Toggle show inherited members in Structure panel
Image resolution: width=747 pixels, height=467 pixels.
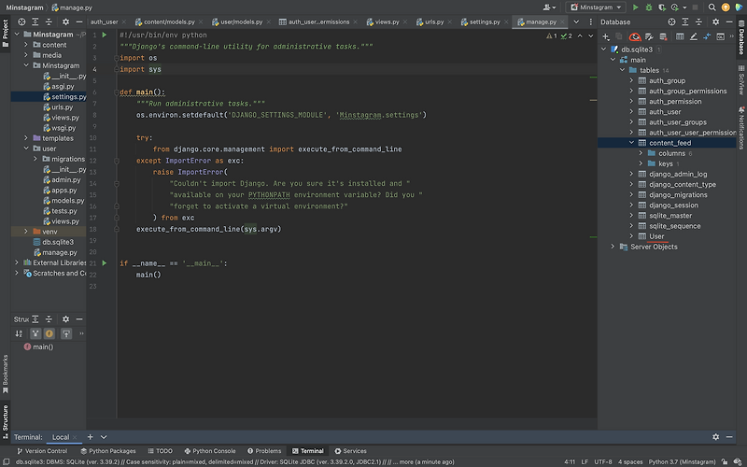(x=35, y=333)
